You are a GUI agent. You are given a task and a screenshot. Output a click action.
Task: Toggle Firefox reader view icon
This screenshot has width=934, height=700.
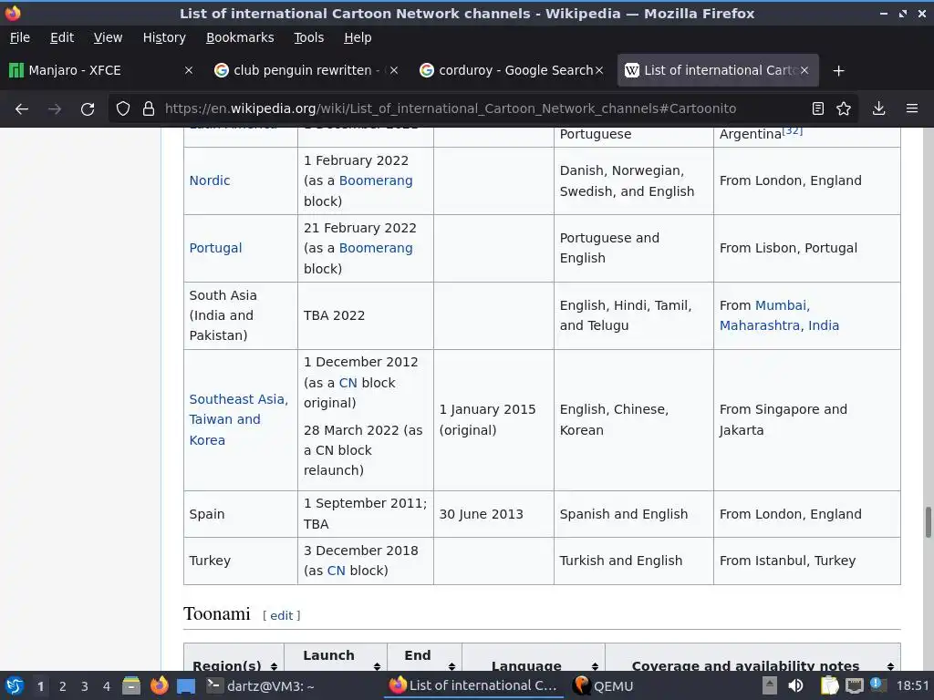click(818, 108)
